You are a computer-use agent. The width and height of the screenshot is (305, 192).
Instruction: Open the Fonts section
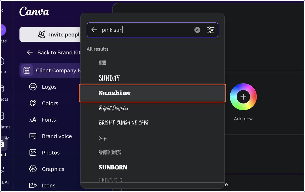(49, 120)
